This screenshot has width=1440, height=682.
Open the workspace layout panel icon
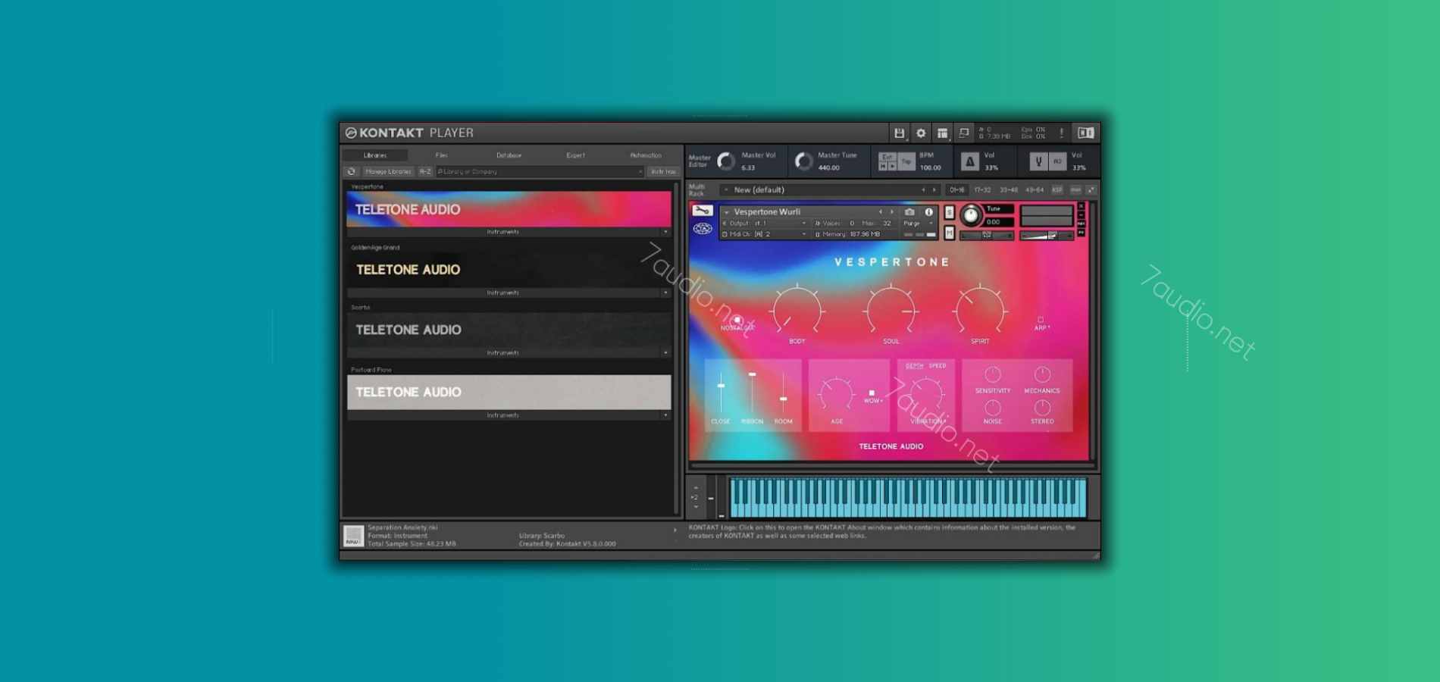pyautogui.click(x=942, y=133)
